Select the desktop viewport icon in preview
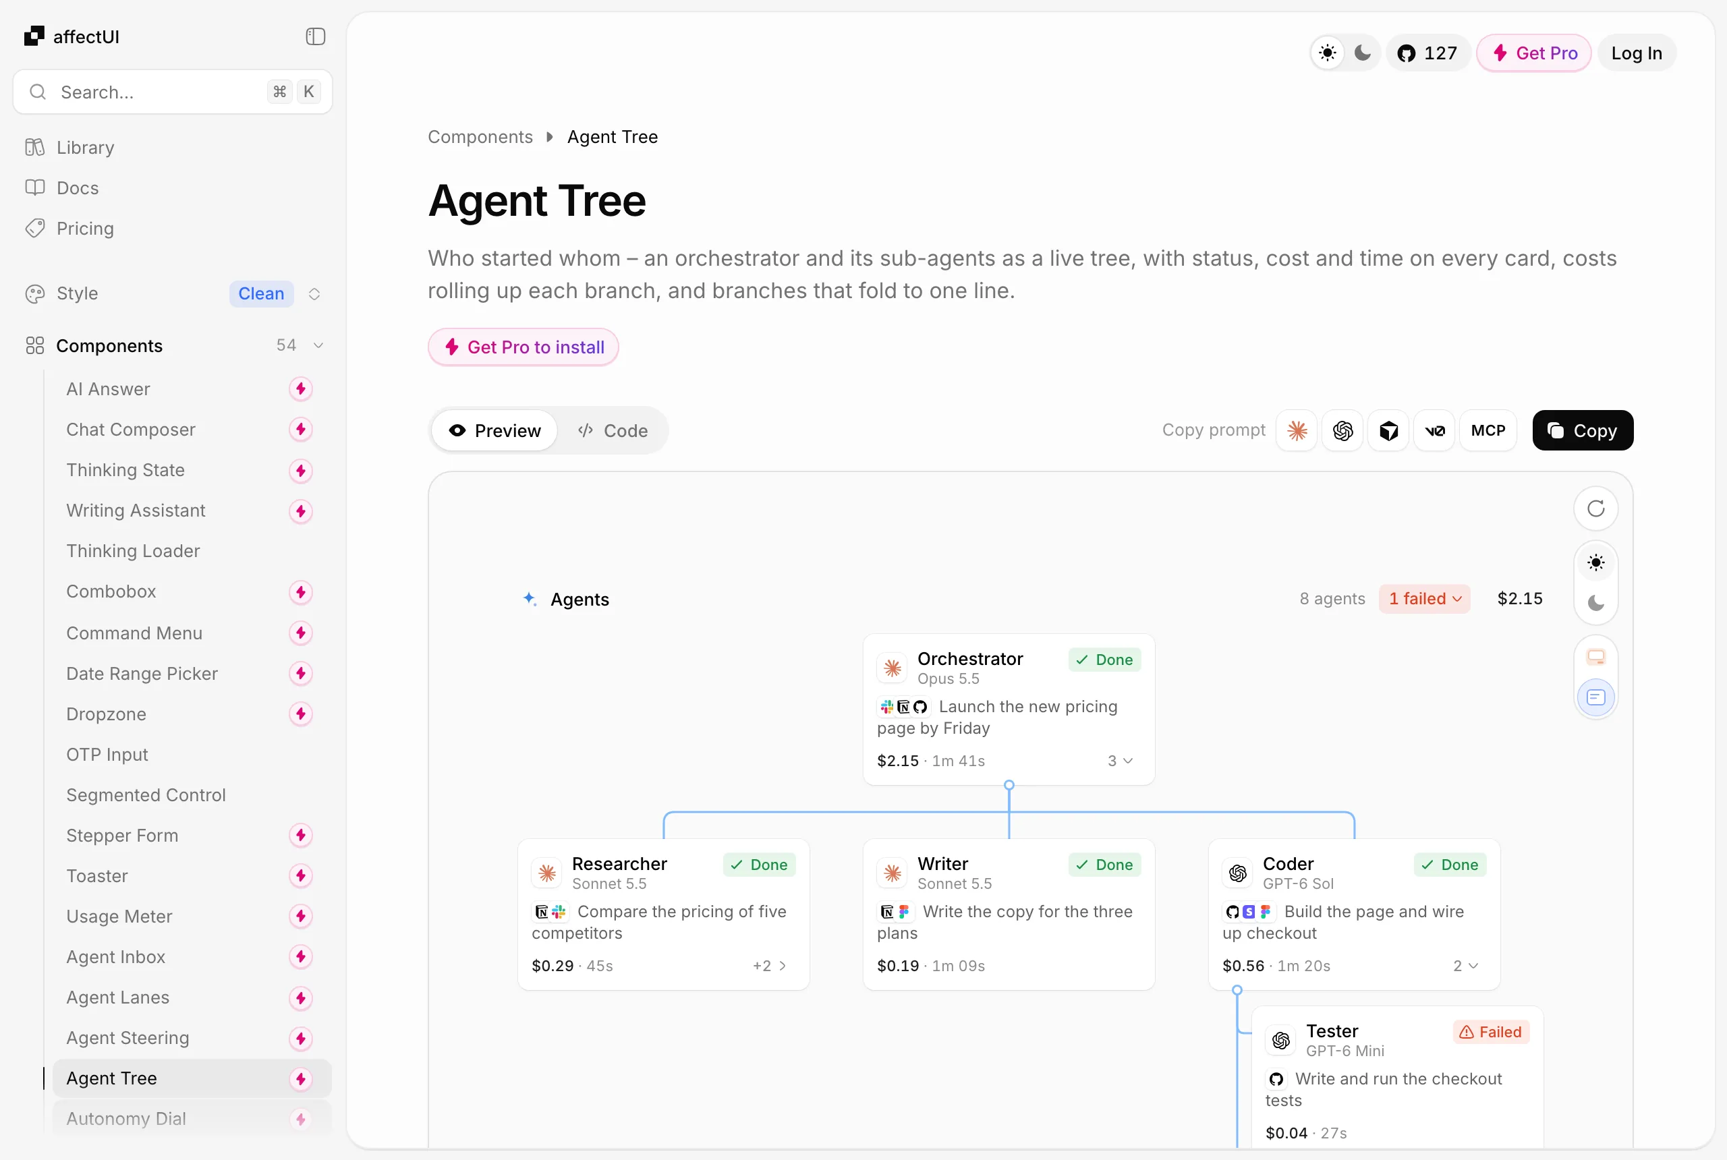This screenshot has width=1727, height=1160. coord(1596,657)
